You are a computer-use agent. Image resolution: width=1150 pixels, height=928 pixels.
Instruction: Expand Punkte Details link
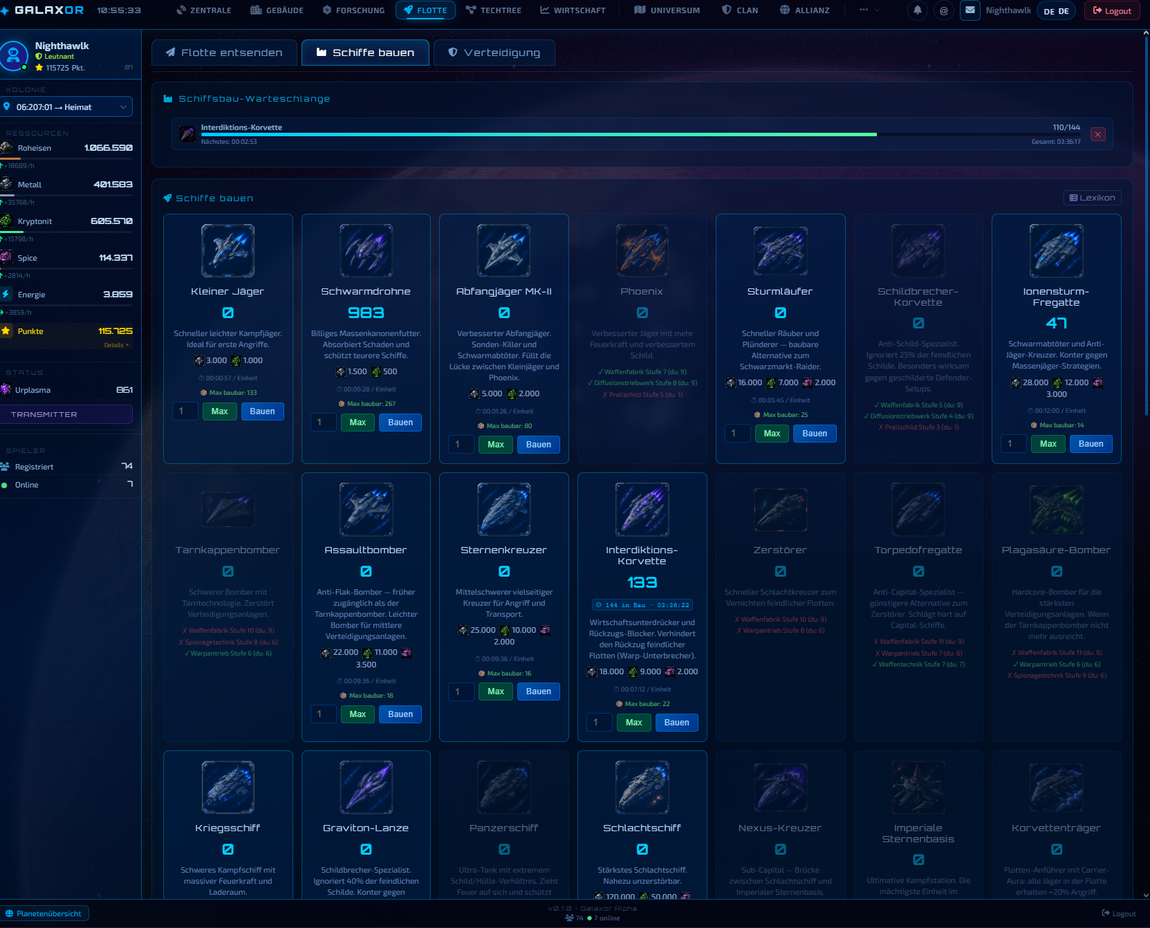point(116,345)
